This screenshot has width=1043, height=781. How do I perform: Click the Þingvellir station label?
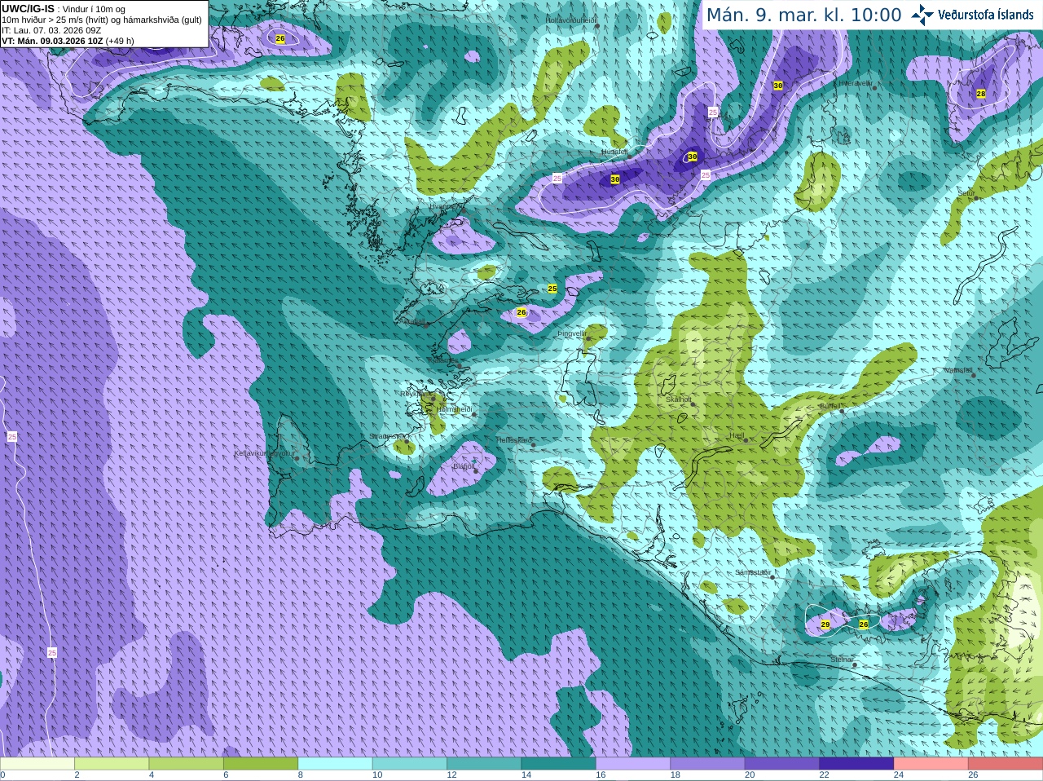tap(572, 333)
